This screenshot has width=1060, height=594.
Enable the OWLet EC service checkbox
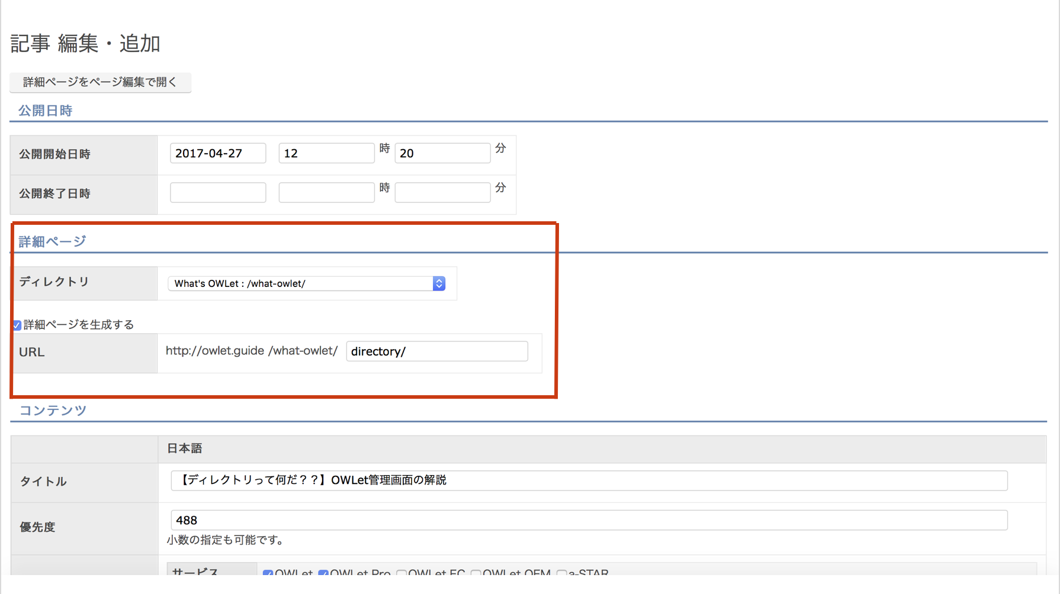pyautogui.click(x=401, y=573)
